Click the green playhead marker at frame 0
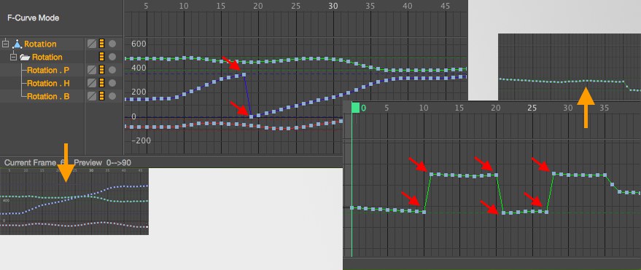 tap(356, 108)
